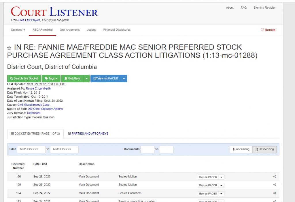Click document number 196 cell

tap(18, 177)
